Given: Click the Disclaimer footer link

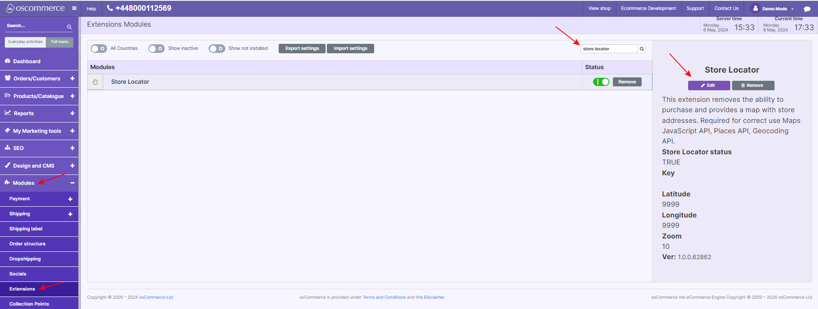Looking at the screenshot, I should point(434,297).
